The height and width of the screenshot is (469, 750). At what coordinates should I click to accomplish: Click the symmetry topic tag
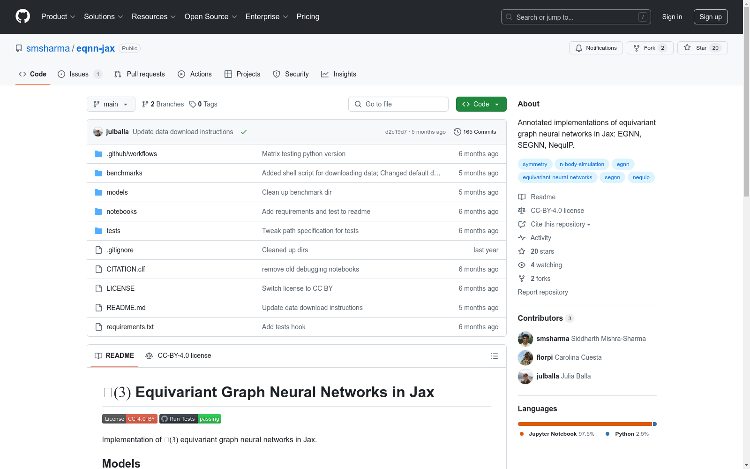(x=535, y=164)
